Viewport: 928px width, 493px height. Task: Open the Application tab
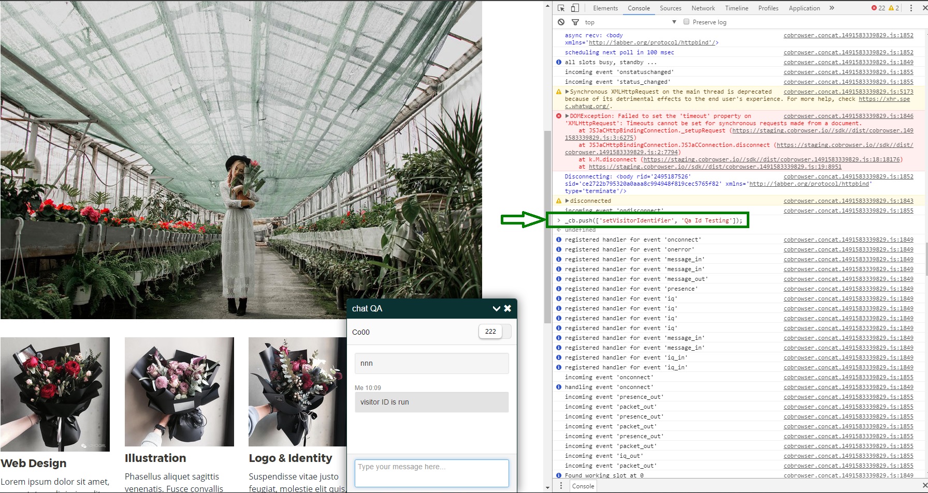[804, 8]
